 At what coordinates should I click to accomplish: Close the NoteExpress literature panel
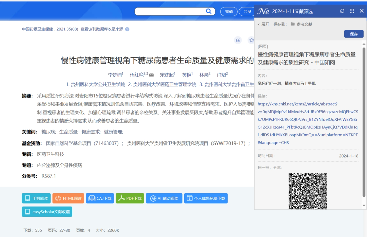361,11
